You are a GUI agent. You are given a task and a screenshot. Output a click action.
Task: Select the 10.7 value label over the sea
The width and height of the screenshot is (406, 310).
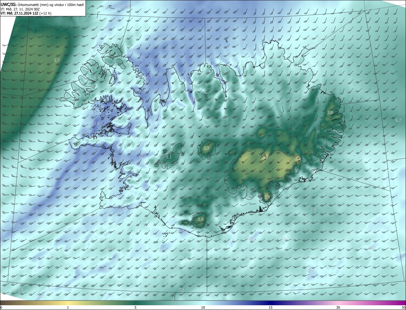pos(372,248)
